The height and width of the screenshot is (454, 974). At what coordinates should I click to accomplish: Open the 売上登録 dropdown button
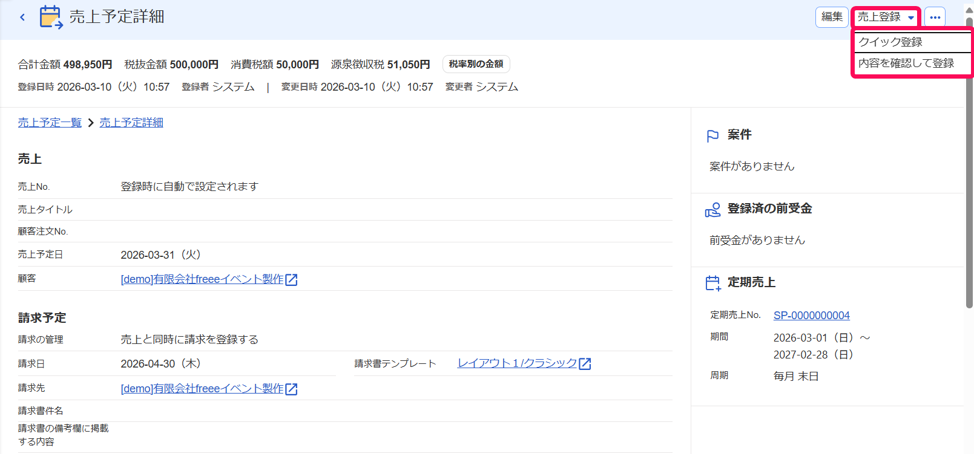tap(886, 17)
